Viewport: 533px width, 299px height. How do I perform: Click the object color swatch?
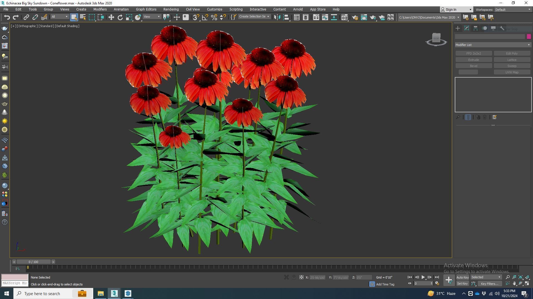pyautogui.click(x=529, y=37)
